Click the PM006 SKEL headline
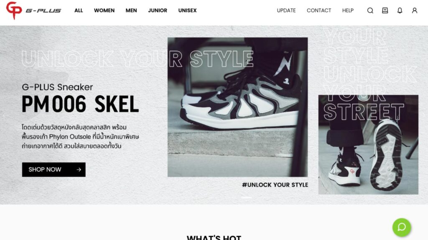Viewport: 428px width, 240px height. click(x=80, y=104)
